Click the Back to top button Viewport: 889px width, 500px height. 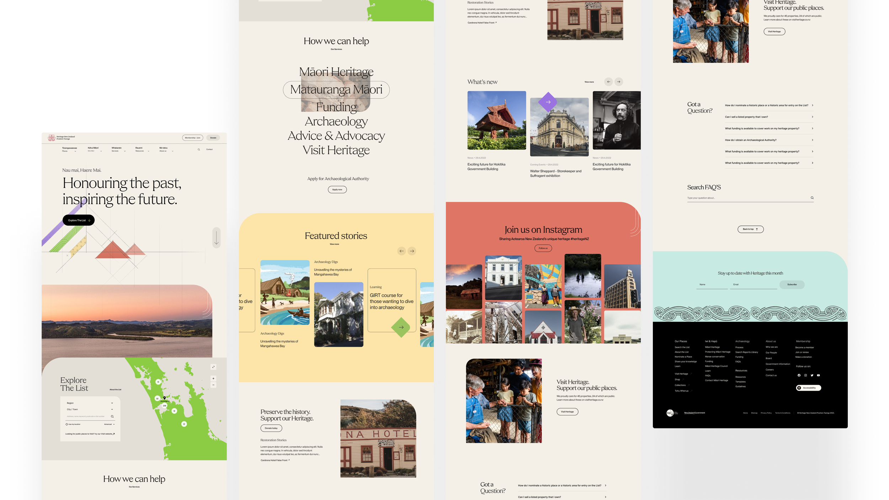point(750,229)
